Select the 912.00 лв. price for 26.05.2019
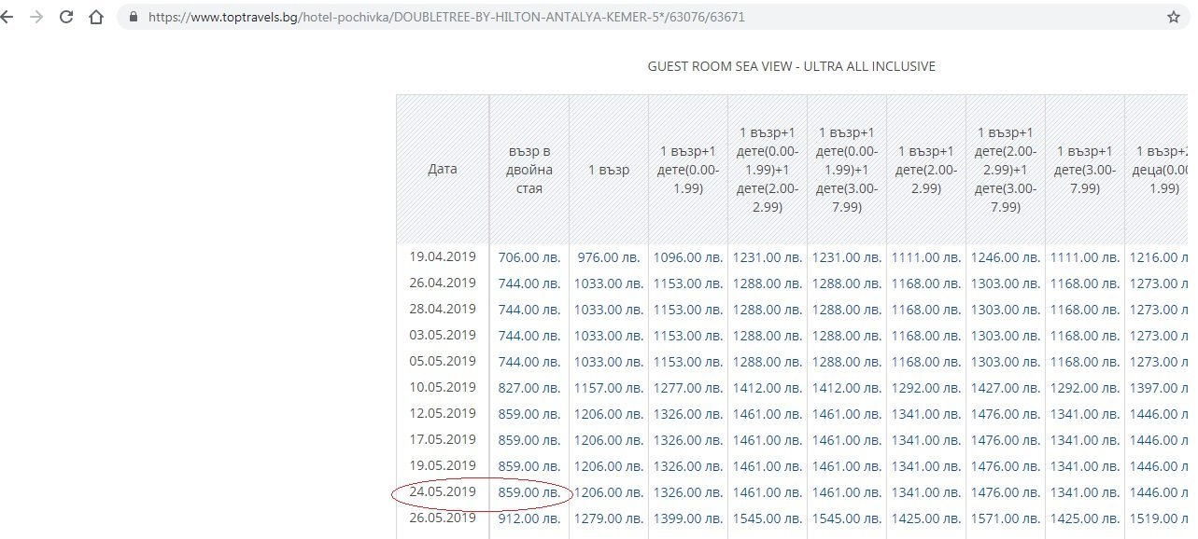Image resolution: width=1198 pixels, height=539 pixels. click(529, 518)
